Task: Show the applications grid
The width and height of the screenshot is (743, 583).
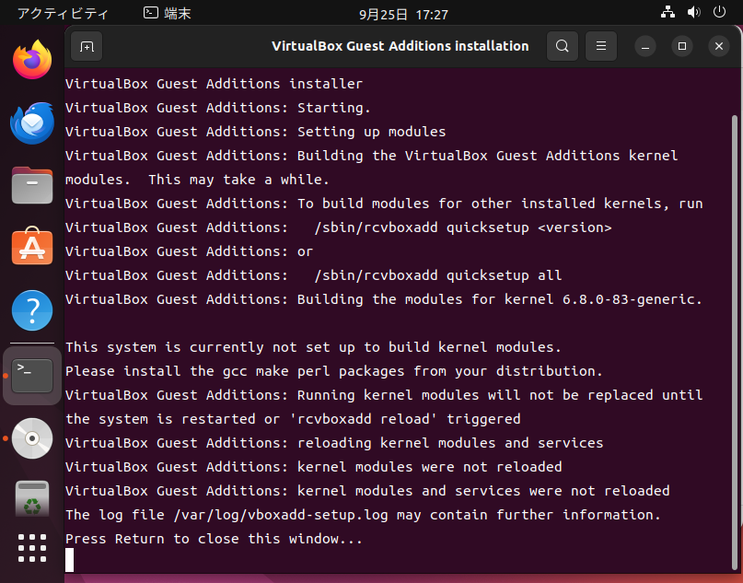Action: (32, 547)
